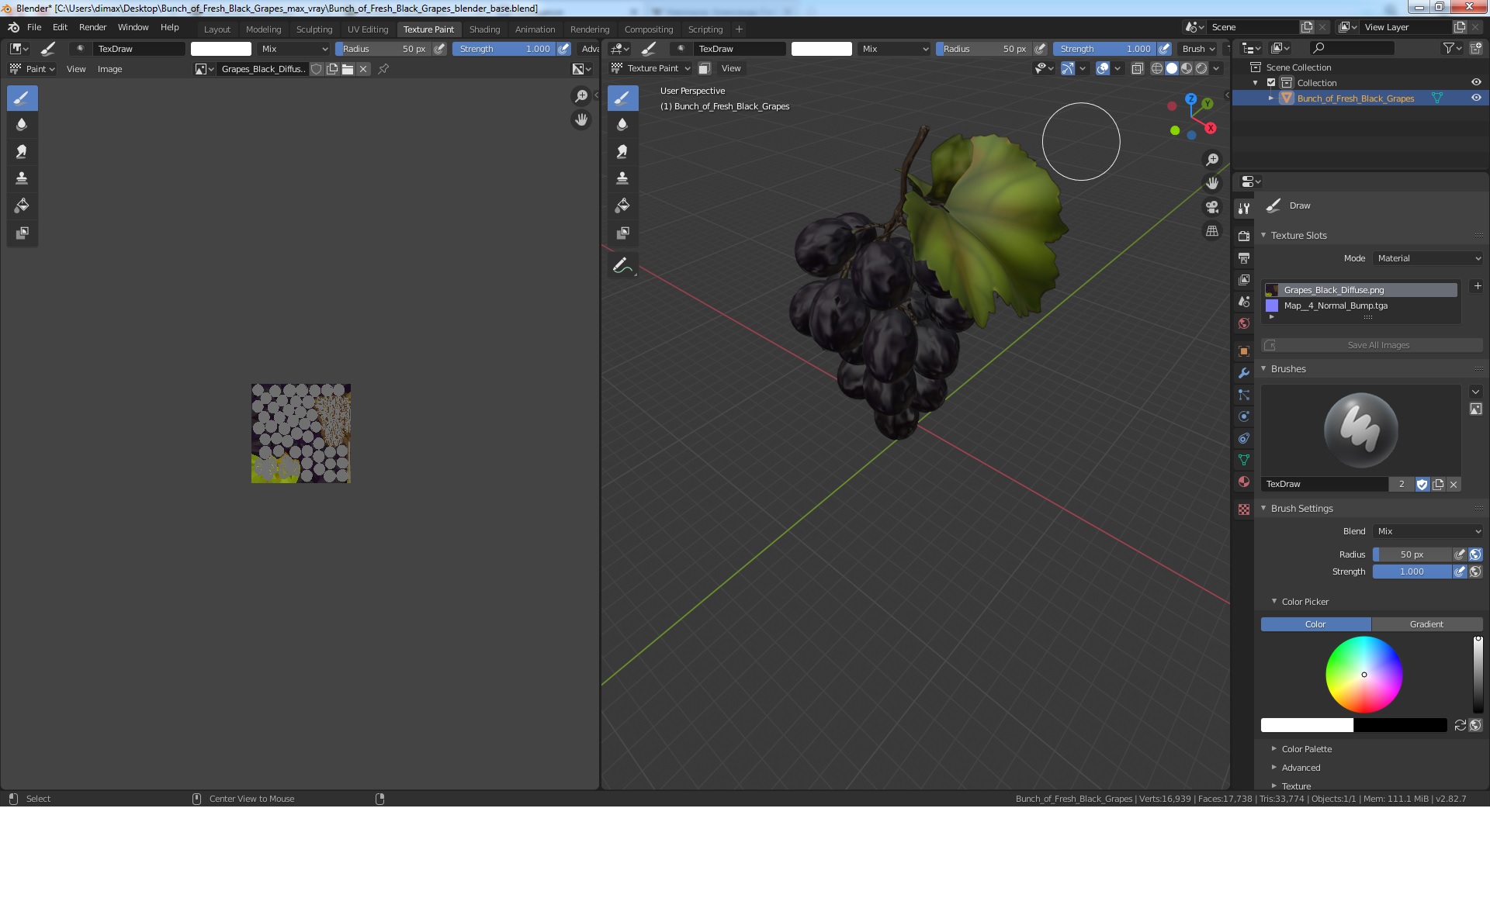Select the Draw tool in 3D viewport toolbar
The width and height of the screenshot is (1490, 898).
[622, 98]
